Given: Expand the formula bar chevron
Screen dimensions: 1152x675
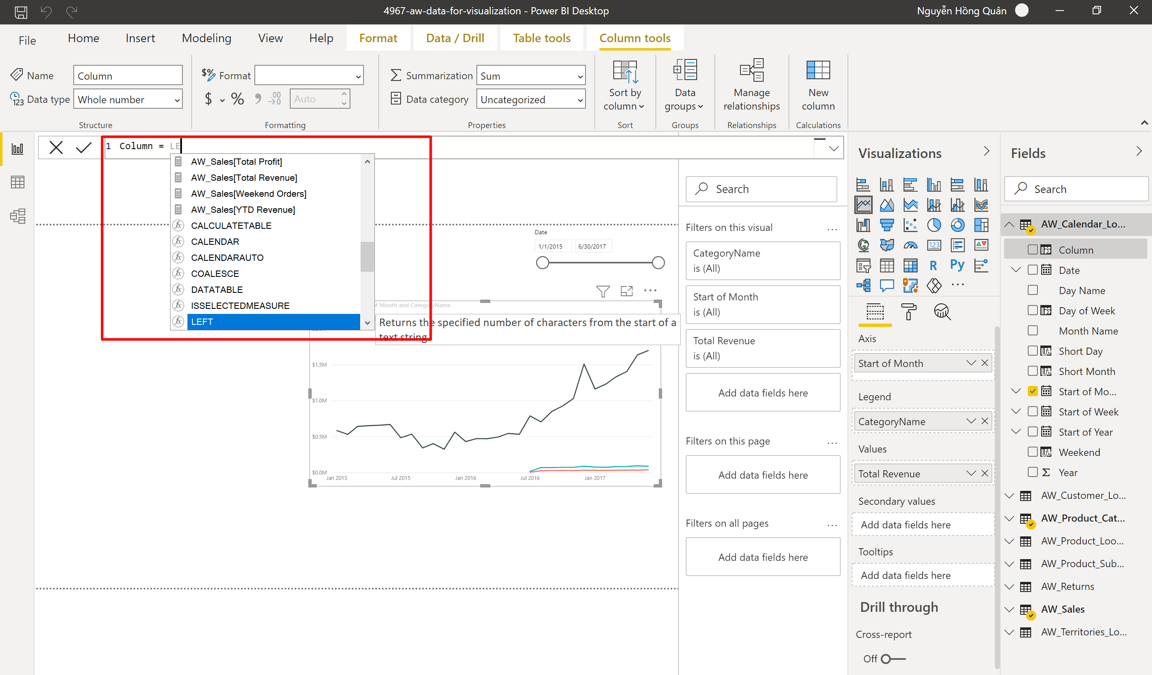Looking at the screenshot, I should [834, 148].
